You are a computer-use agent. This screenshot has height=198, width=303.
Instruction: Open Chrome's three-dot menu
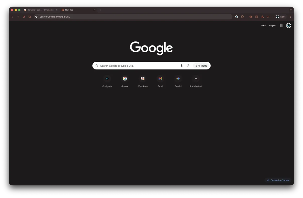pos(290,17)
